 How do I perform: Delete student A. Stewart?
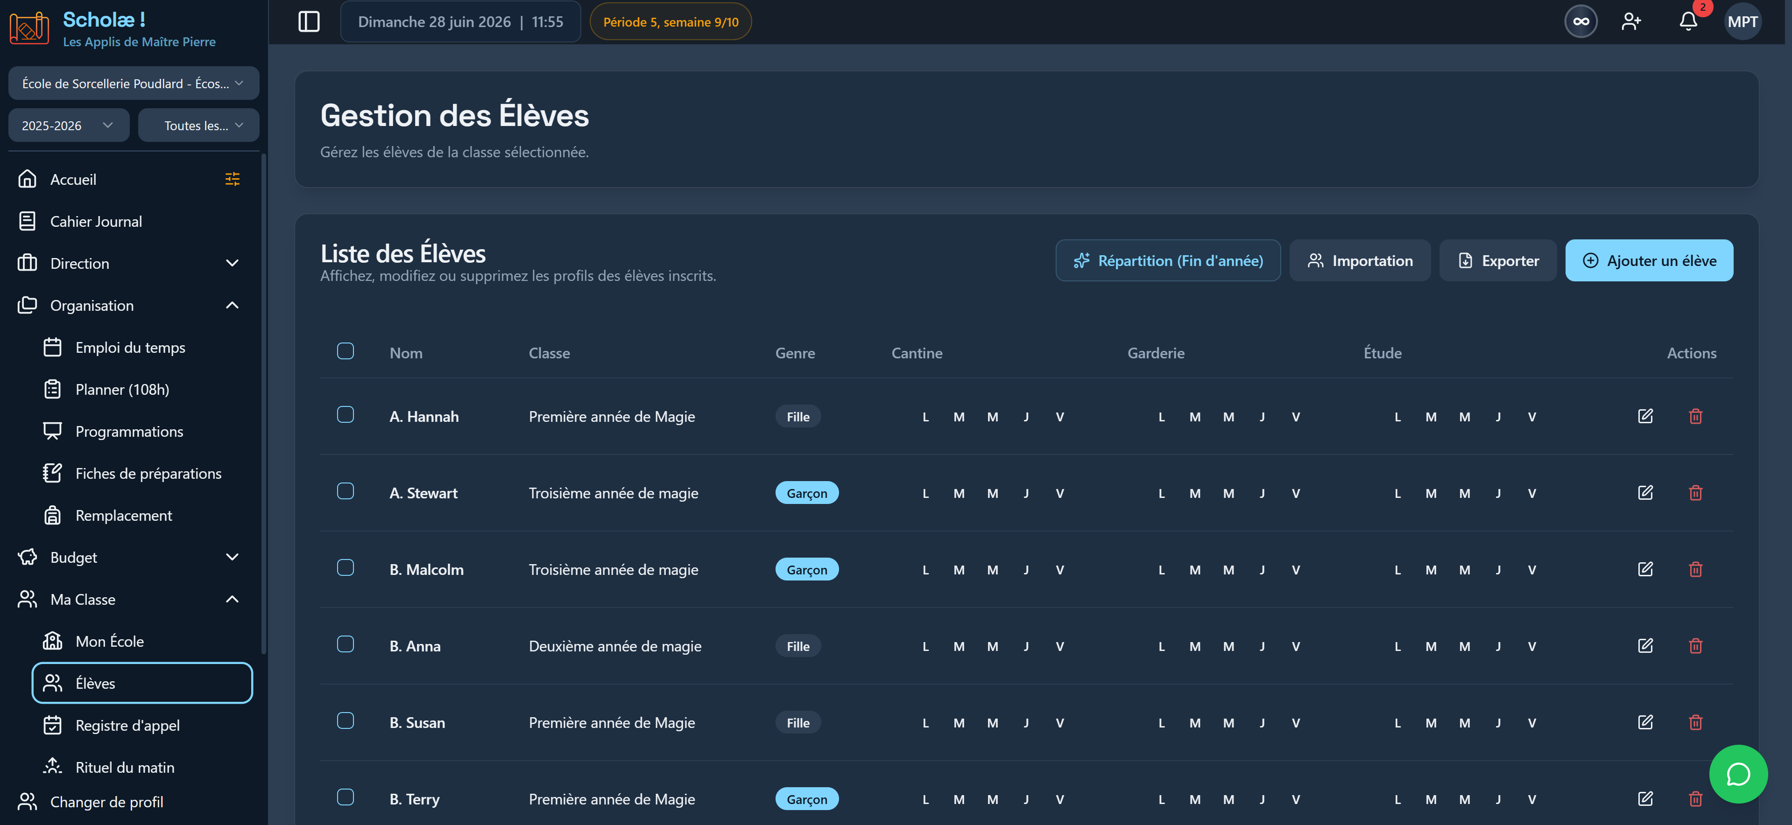[1695, 492]
